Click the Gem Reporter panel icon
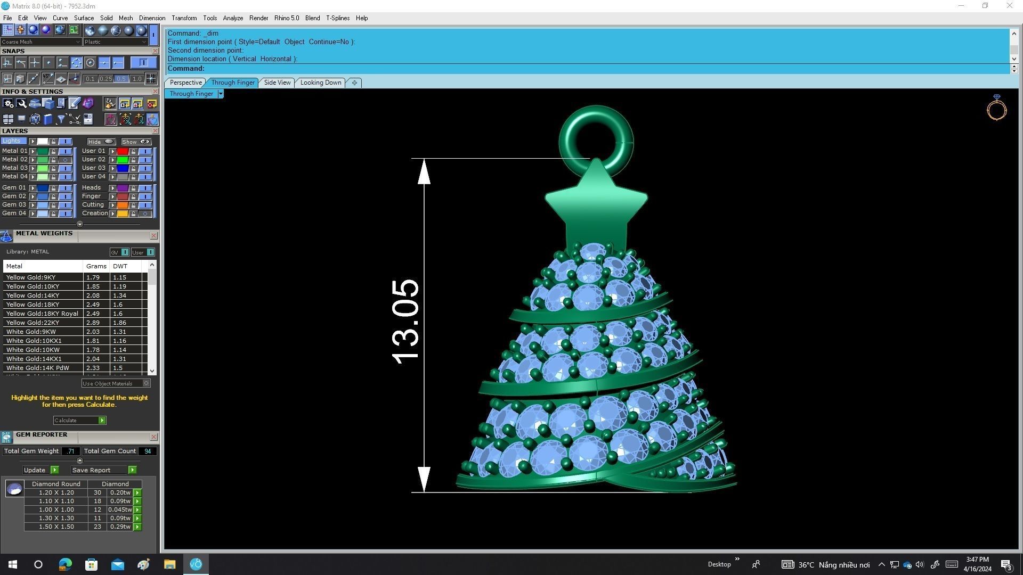This screenshot has height=575, width=1023. (6, 437)
